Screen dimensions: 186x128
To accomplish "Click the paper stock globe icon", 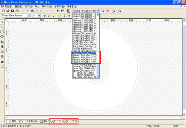I will (x=68, y=11).
